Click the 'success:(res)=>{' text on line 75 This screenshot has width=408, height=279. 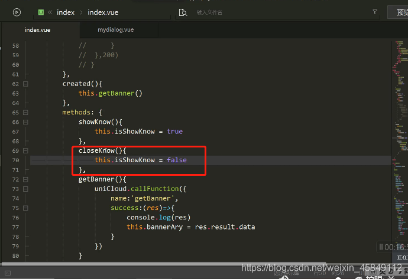143,208
